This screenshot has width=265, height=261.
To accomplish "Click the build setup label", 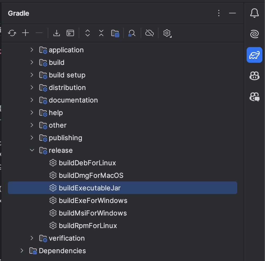I will pos(67,75).
